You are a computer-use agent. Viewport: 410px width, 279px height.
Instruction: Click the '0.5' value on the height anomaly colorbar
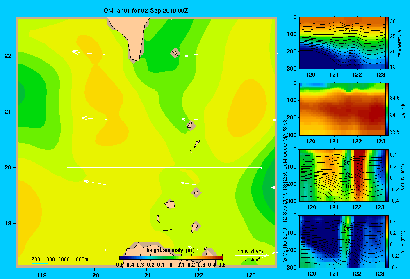coord(222,265)
